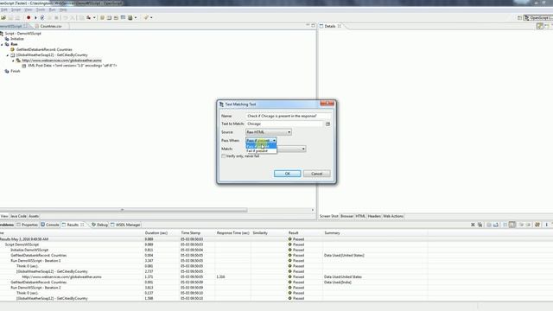The width and height of the screenshot is (553, 311).
Task: Open the Match dropdown
Action: 303,149
